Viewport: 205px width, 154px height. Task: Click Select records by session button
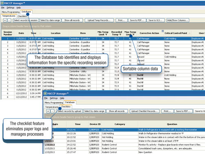point(26,20)
